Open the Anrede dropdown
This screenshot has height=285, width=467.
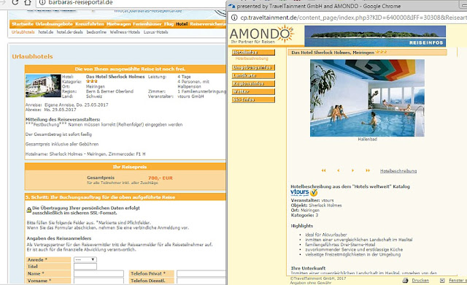tap(85, 259)
